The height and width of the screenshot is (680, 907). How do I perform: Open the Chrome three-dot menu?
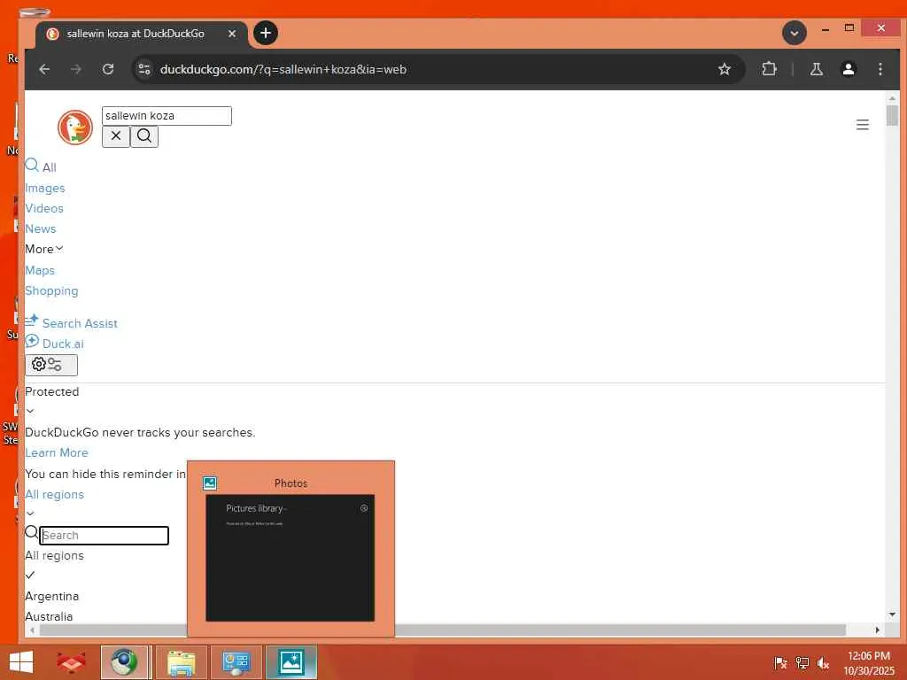(880, 69)
